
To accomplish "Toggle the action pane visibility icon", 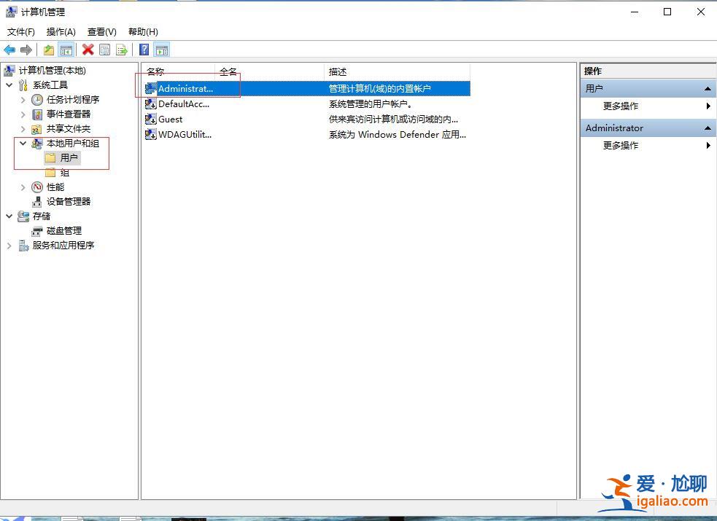I will [x=162, y=49].
